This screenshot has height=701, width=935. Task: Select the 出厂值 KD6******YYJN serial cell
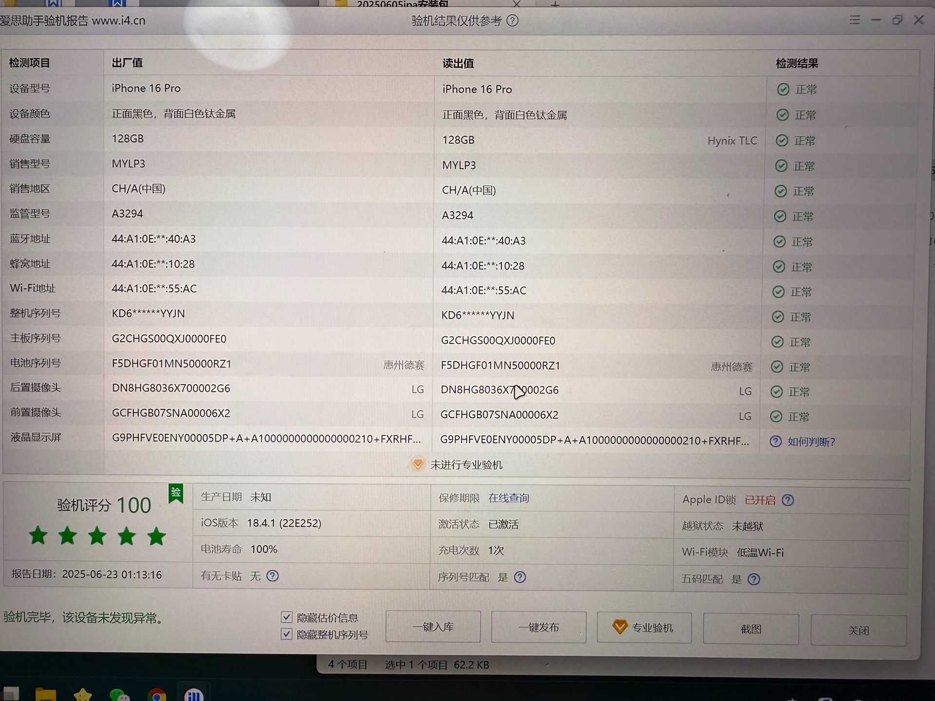click(x=149, y=314)
